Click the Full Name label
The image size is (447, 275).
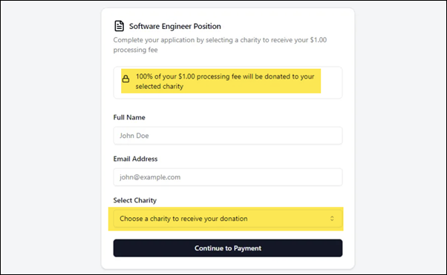(x=129, y=117)
